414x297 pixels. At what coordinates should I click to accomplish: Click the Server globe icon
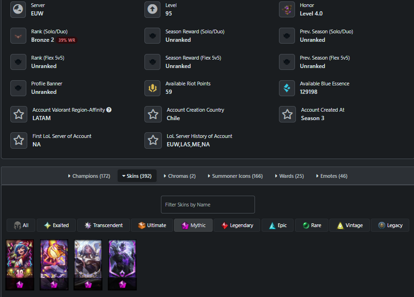coord(18,9)
